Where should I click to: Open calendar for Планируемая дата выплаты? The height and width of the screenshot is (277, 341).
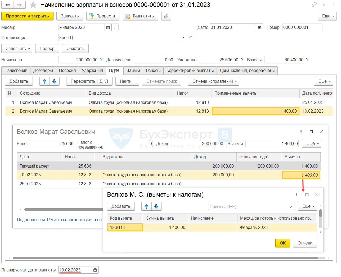point(95,270)
